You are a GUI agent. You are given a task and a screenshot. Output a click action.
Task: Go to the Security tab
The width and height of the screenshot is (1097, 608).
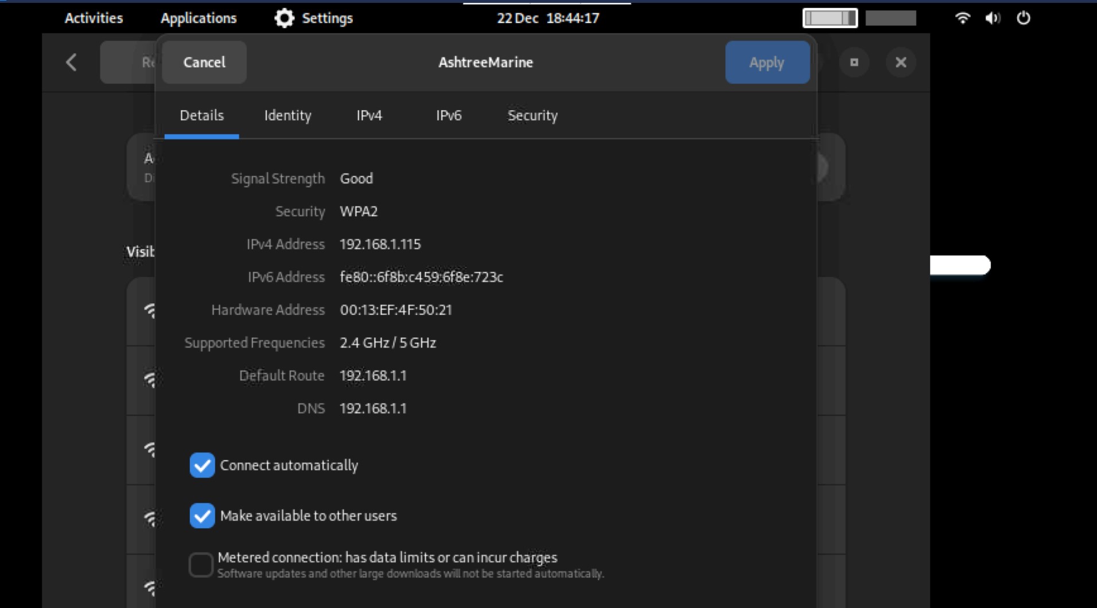point(532,116)
